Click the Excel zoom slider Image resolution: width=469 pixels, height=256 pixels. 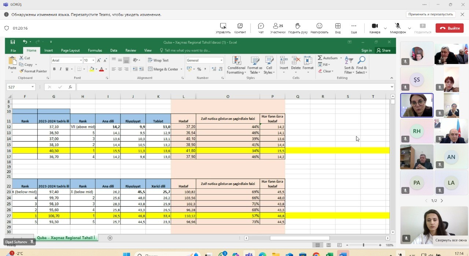[363, 245]
